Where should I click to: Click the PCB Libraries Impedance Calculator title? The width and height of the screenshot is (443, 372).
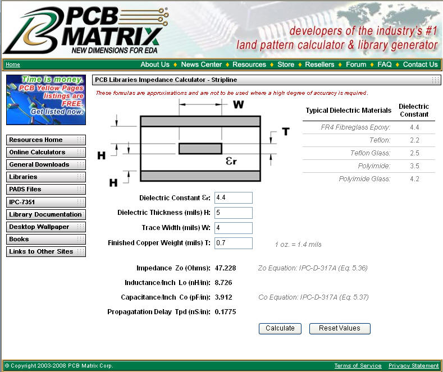(166, 80)
